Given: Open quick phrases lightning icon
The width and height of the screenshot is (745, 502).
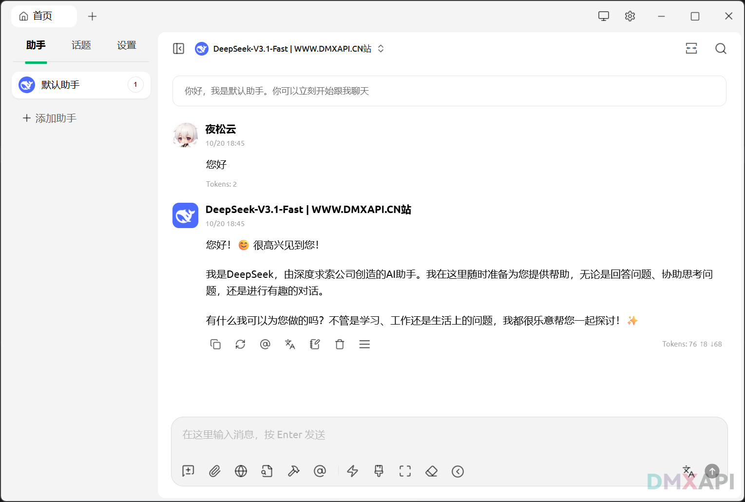Looking at the screenshot, I should click(x=352, y=471).
